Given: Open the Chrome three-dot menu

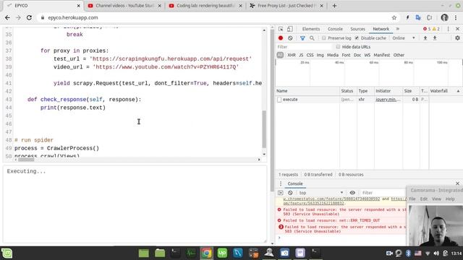Looking at the screenshot, I should (456, 17).
